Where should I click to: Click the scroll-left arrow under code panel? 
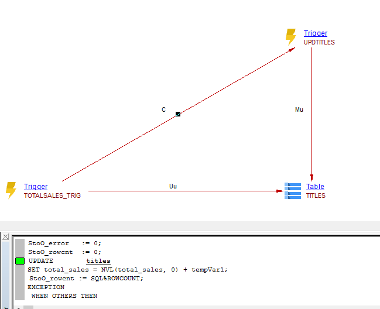pos(19,307)
